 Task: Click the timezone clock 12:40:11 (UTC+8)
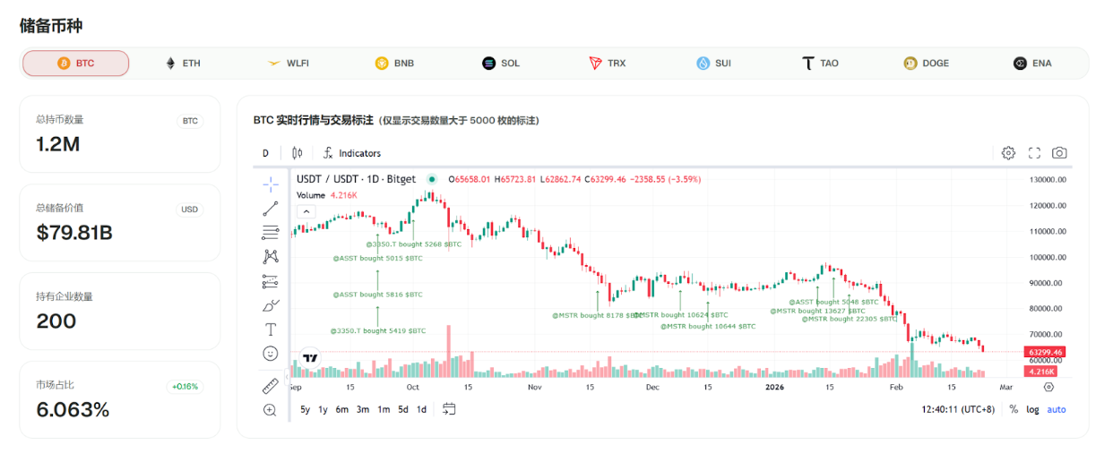point(957,409)
